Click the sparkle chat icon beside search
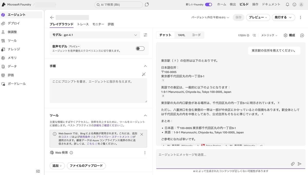The image size is (308, 175). (147, 5)
